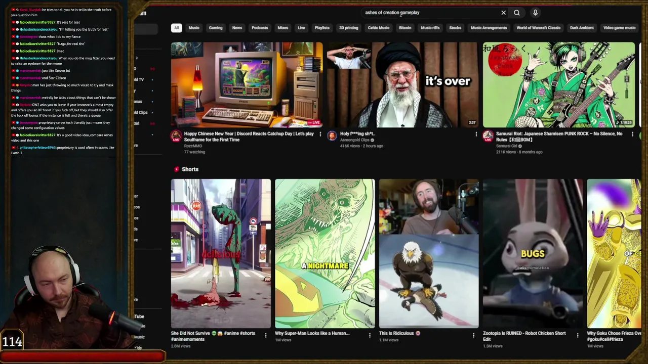Open the 'Holy f***ing sh*t' video title
648x364 pixels.
coord(357,134)
